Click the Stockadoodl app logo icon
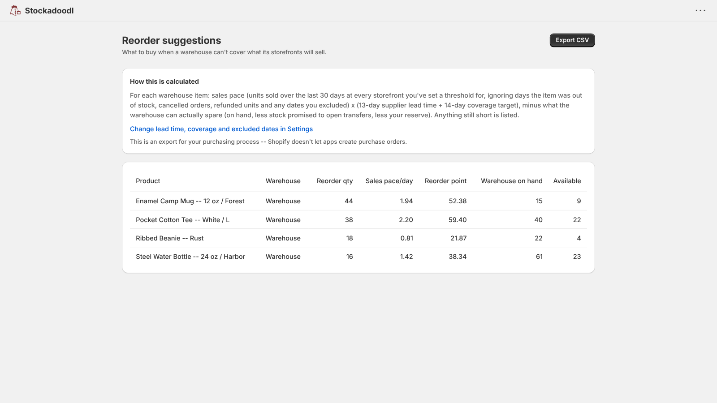 (x=15, y=11)
